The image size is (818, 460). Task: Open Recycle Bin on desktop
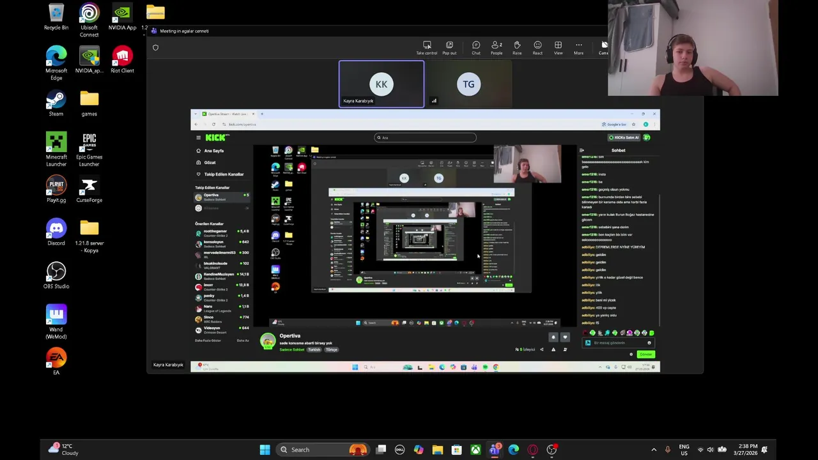tap(56, 17)
